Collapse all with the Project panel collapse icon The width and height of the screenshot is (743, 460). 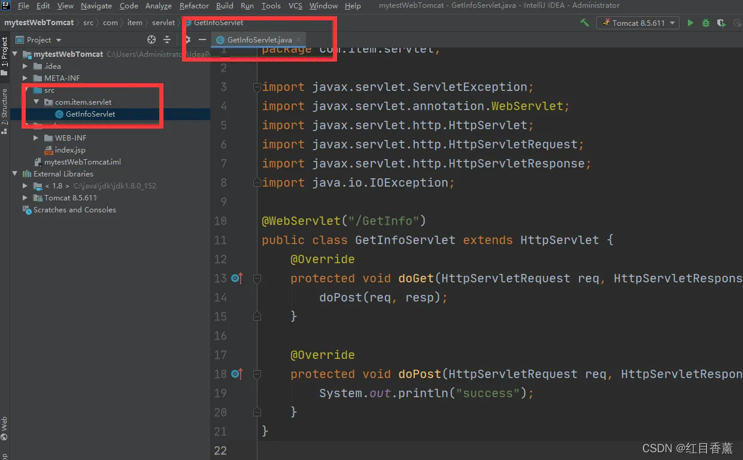click(x=167, y=39)
